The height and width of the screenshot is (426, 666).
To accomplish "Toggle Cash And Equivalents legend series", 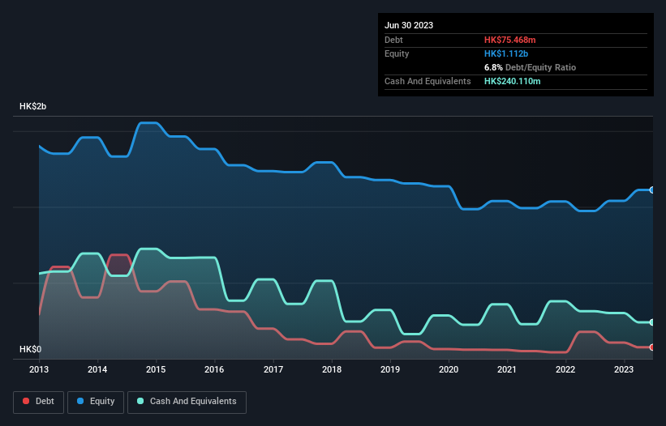I will tap(187, 402).
